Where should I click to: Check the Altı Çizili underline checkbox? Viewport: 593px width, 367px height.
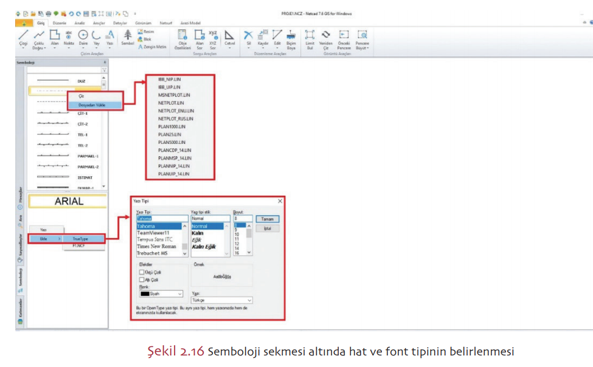click(142, 280)
